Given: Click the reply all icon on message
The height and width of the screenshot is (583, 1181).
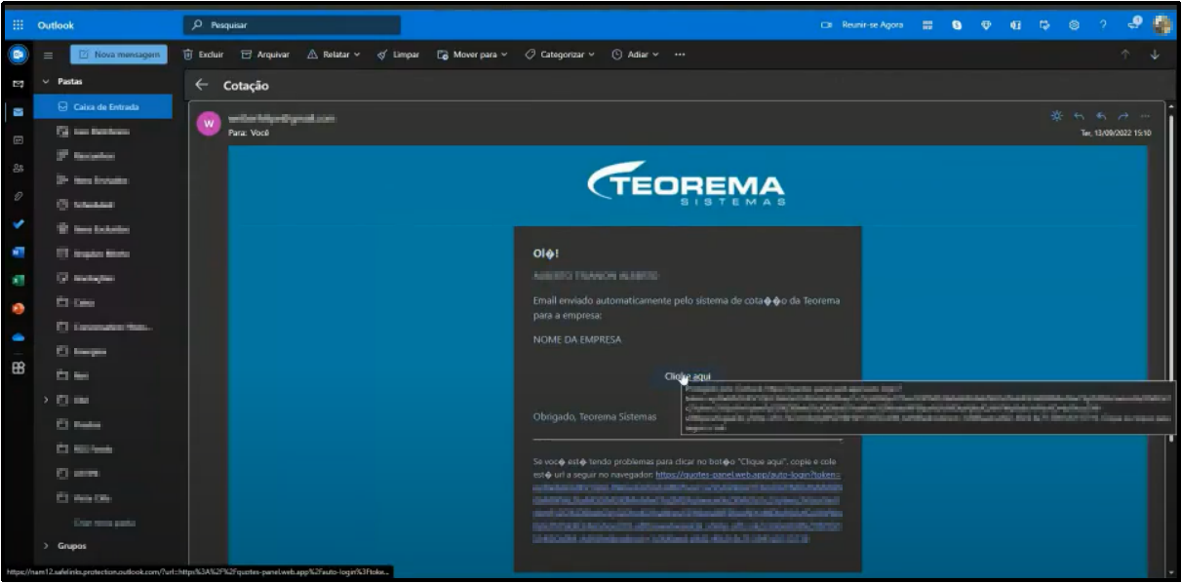Looking at the screenshot, I should pyautogui.click(x=1101, y=116).
